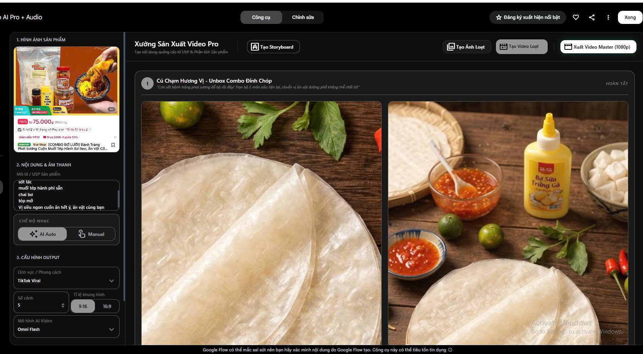Click the scene 1 number badge
The height and width of the screenshot is (354, 643).
[147, 83]
